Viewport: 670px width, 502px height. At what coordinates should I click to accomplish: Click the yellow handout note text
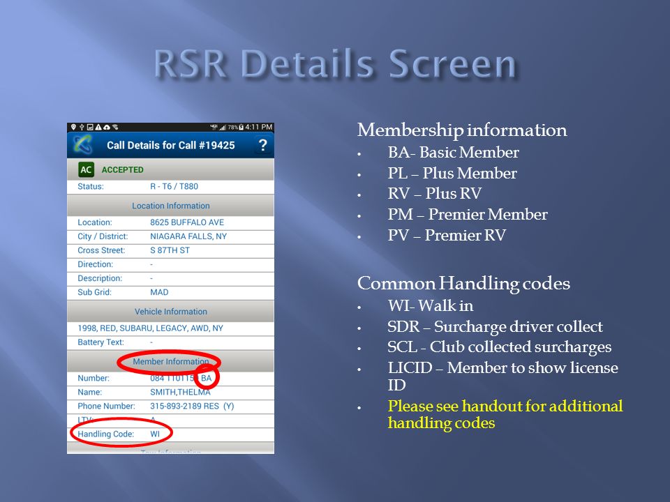pyautogui.click(x=505, y=414)
